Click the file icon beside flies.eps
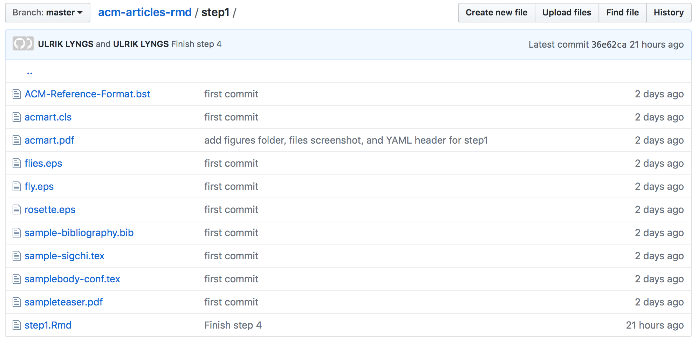 click(16, 163)
